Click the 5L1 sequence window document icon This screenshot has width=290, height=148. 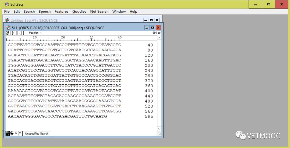pos(8,28)
